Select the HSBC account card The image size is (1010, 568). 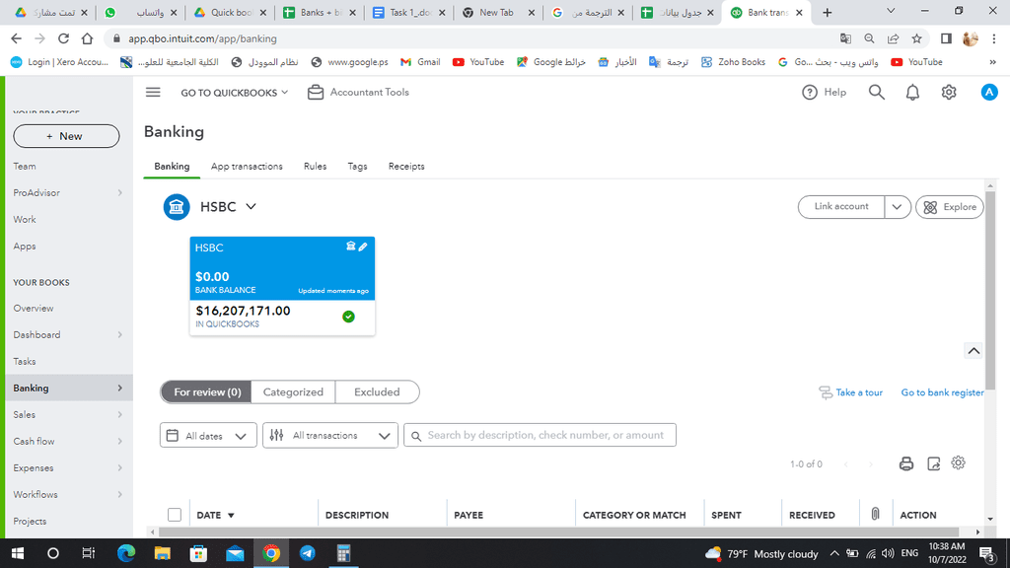point(282,286)
